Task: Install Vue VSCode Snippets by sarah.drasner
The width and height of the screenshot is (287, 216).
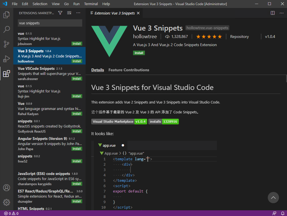Action: point(77,79)
